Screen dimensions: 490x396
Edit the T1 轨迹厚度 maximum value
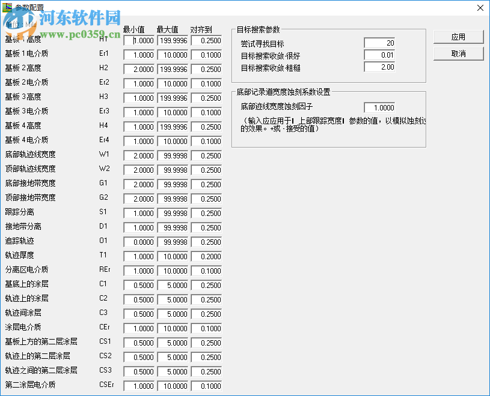tap(174, 256)
